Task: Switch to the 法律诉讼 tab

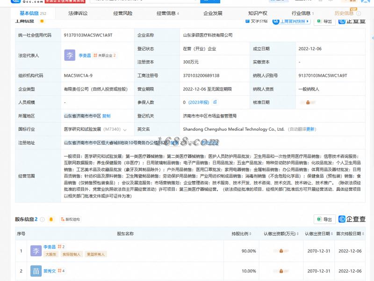Action: pos(78,14)
